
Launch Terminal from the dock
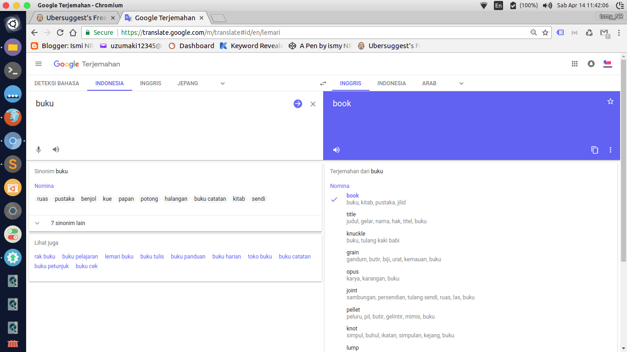click(x=13, y=70)
